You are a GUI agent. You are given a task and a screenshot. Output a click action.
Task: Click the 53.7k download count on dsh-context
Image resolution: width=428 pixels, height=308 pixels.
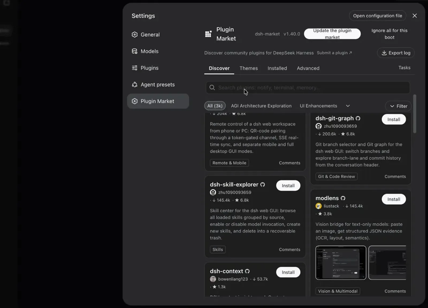click(x=260, y=279)
